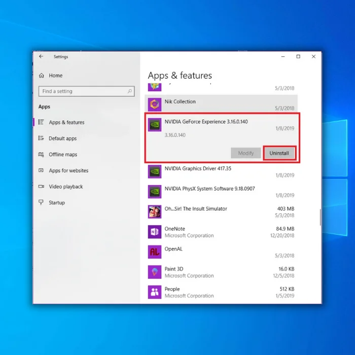Viewport: 355px width, 355px height.
Task: Click the 16.0 KB size value
Action: (x=287, y=269)
